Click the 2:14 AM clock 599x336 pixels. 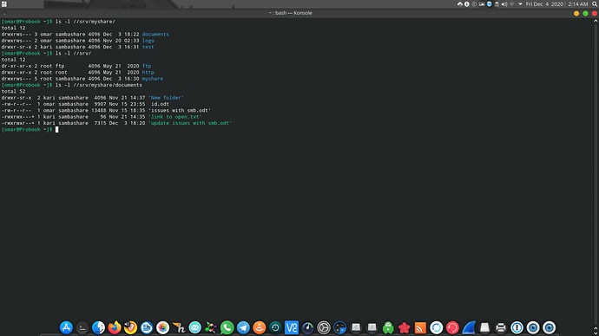pyautogui.click(x=577, y=4)
